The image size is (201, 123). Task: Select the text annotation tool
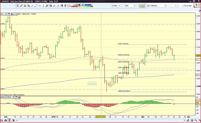[50, 6]
